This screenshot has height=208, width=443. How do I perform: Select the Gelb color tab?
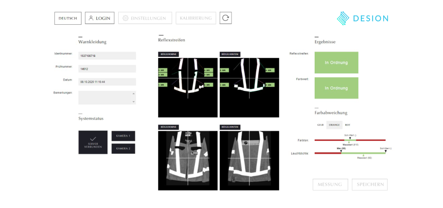point(320,125)
